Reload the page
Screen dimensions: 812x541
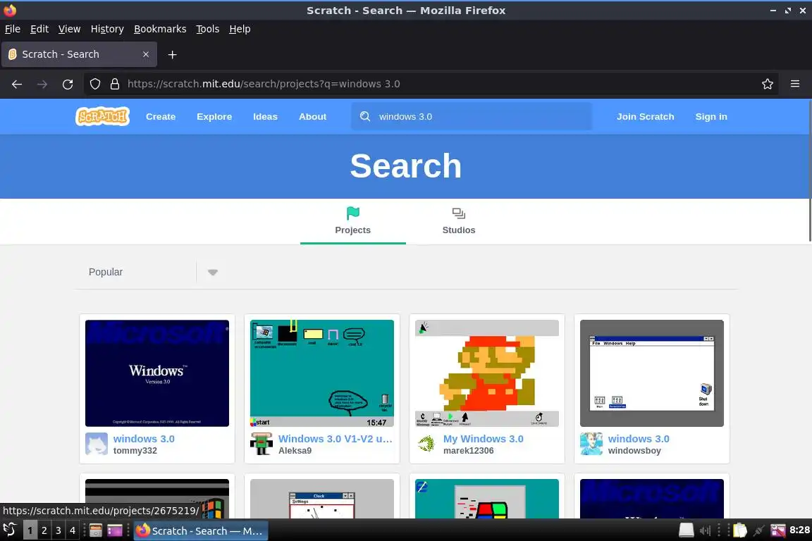(x=68, y=84)
